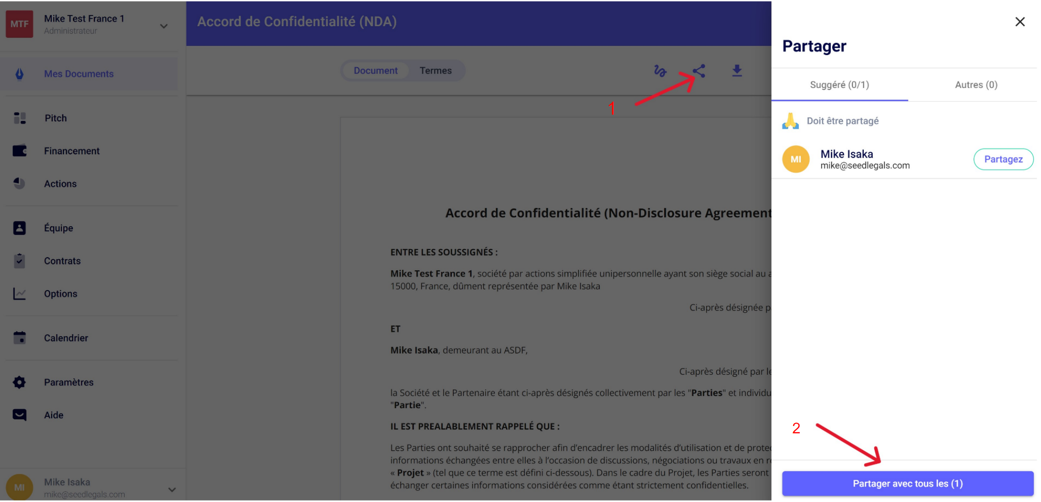The height and width of the screenshot is (502, 1041).
Task: Go to Actions in the sidebar
Action: pos(60,184)
